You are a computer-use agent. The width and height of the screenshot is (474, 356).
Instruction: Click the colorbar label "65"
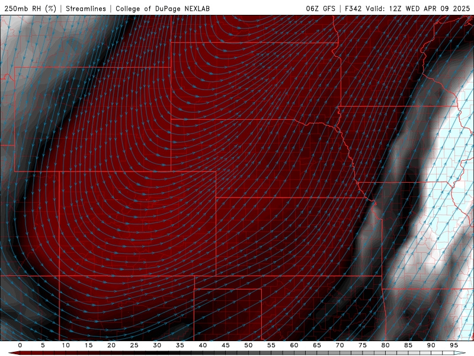317,345
